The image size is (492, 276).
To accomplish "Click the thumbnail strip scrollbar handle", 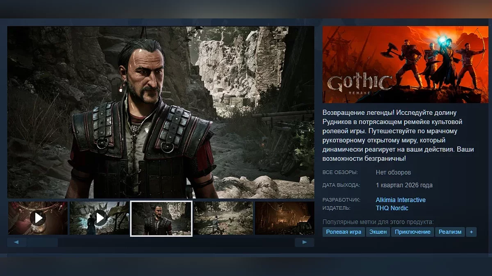I will (x=43, y=242).
